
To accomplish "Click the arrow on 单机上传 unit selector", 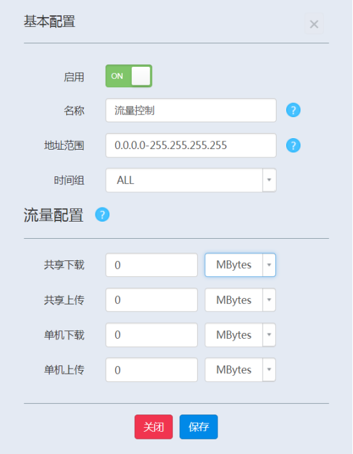I will coord(269,370).
